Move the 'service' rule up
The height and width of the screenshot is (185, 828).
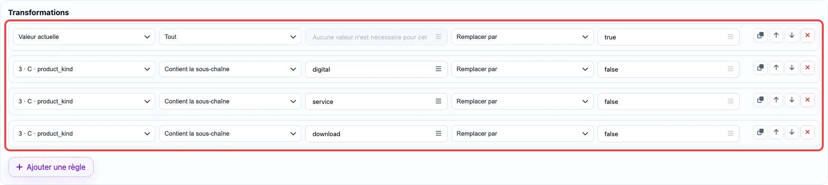pyautogui.click(x=776, y=100)
